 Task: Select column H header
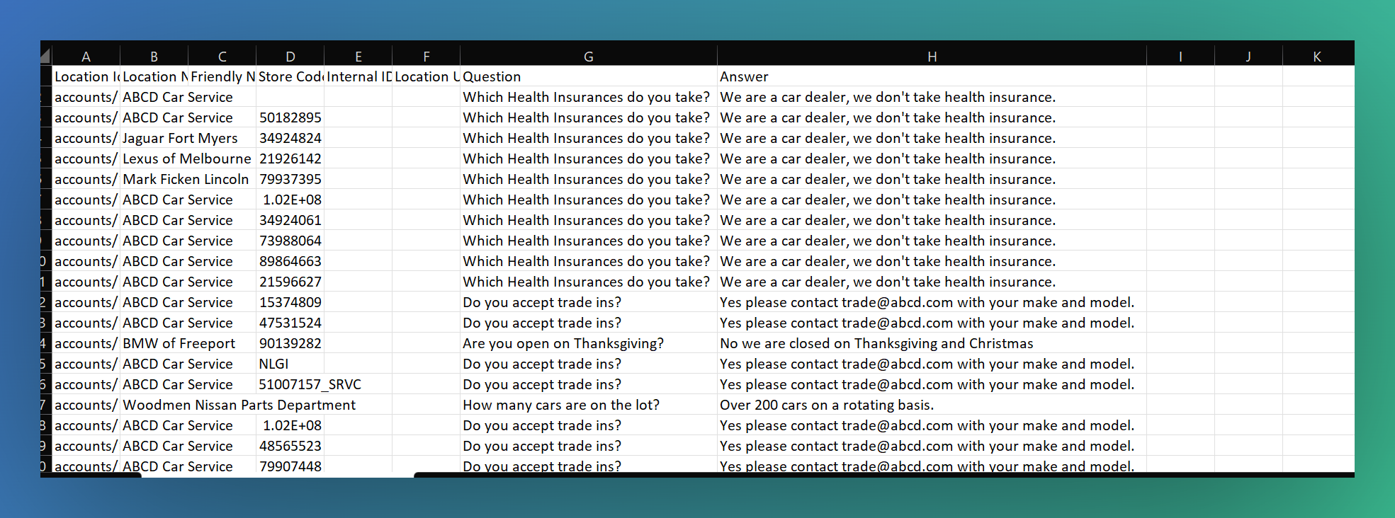pyautogui.click(x=932, y=56)
